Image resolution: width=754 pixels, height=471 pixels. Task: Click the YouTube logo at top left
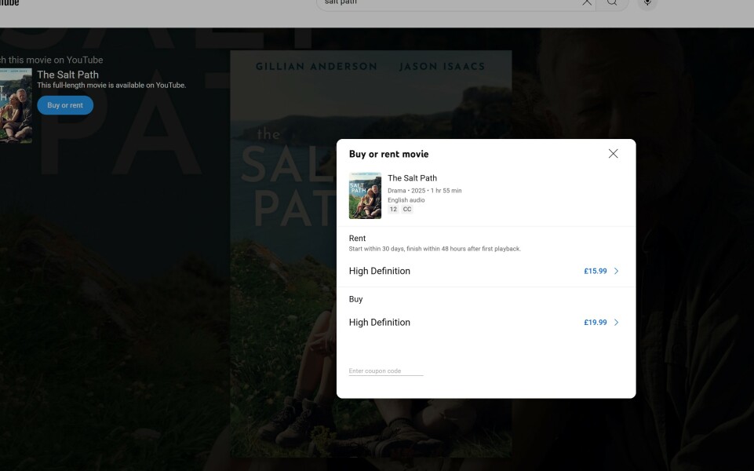[9, 2]
